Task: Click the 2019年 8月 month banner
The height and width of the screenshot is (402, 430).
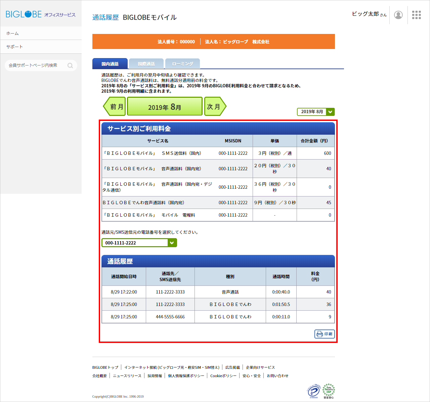Action: (165, 106)
